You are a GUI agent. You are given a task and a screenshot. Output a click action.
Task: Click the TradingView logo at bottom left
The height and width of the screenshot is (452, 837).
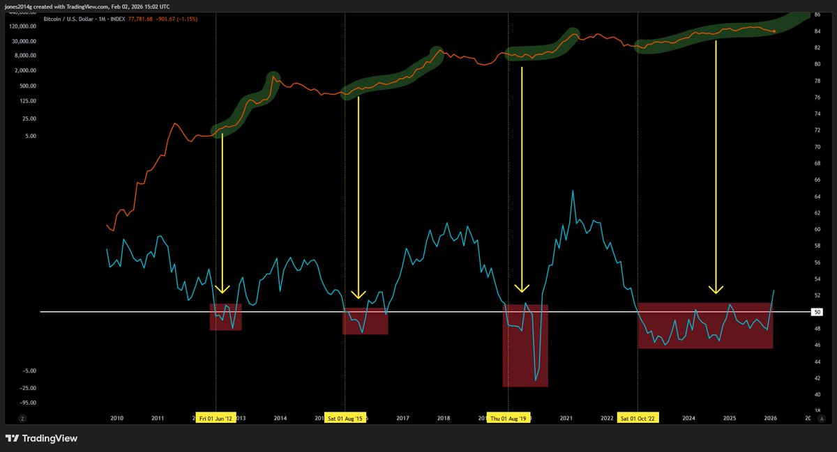click(41, 439)
